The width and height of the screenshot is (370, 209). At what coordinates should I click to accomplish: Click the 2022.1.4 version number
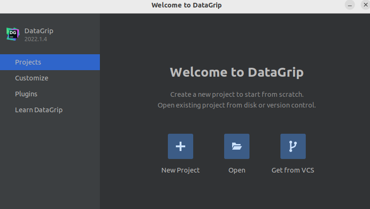pyautogui.click(x=36, y=39)
